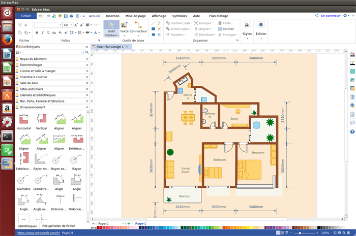Open Terminal from the Ubuntu dock
Screen dimensions: 356x236
tap(7, 137)
